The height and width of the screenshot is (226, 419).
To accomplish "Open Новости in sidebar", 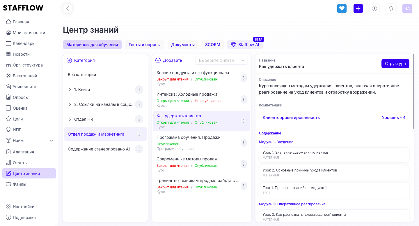I will (29, 54).
